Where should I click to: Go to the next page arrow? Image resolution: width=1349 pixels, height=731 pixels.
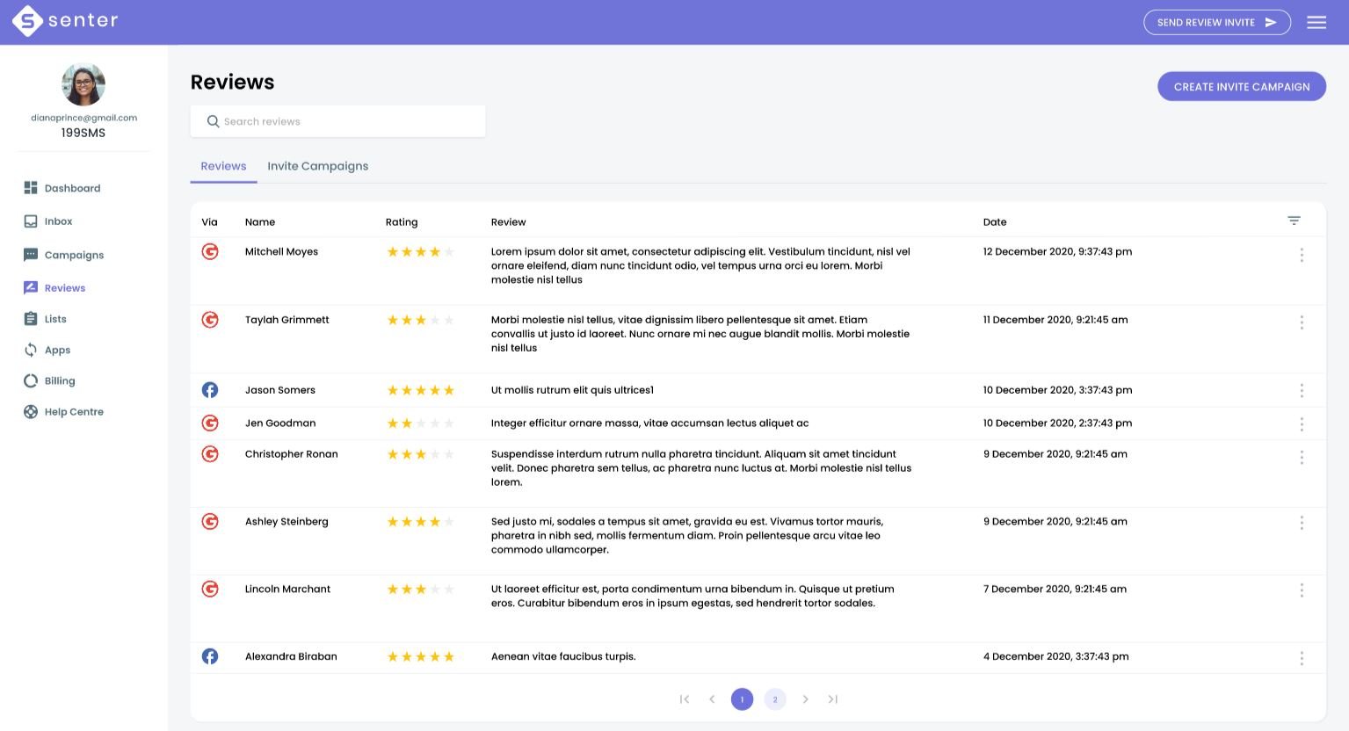(805, 699)
